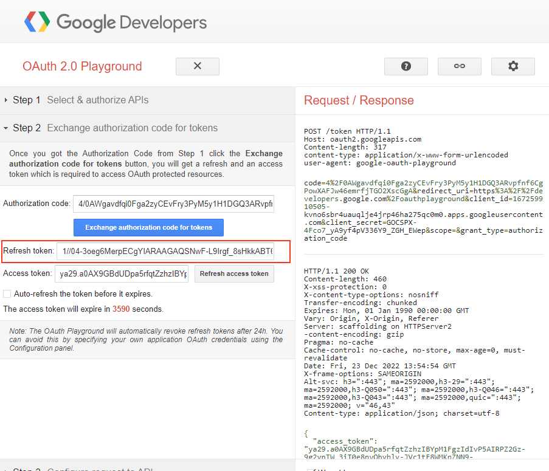Open the help question mark button
549x471 pixels.
click(x=406, y=66)
